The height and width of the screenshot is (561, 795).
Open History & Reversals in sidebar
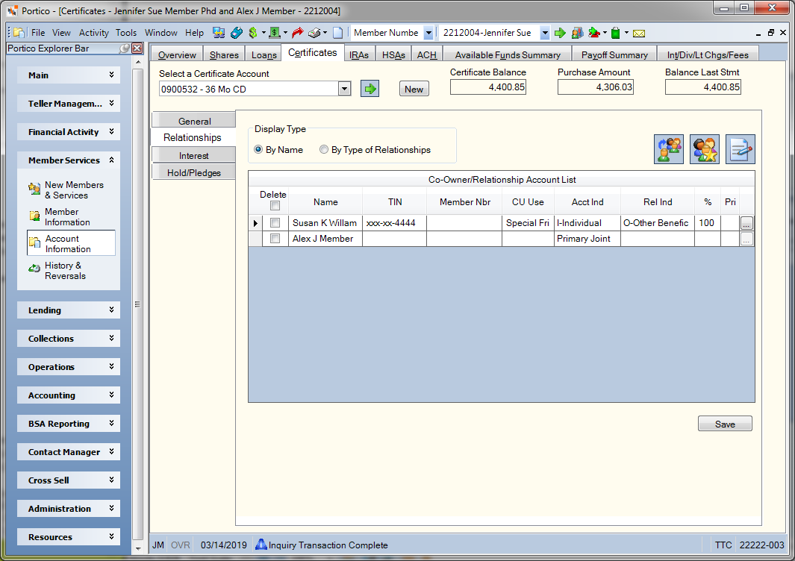[x=65, y=271]
